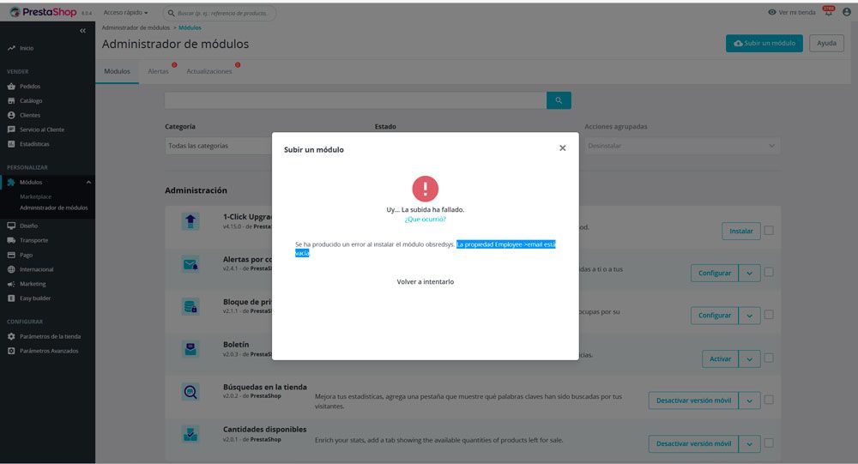858x464 pixels.
Task: Click the PrestaShop logo
Action: coord(43,12)
